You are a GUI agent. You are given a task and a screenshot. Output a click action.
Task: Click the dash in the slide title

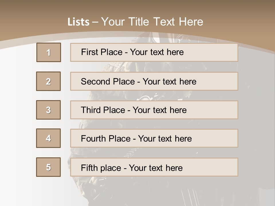click(x=95, y=22)
